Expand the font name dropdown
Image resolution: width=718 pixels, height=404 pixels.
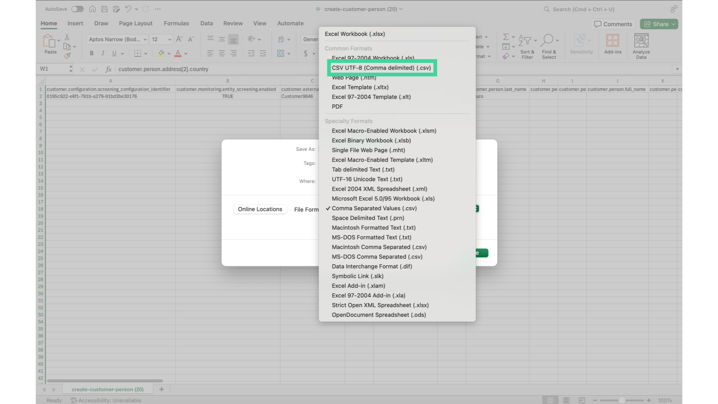(x=145, y=39)
